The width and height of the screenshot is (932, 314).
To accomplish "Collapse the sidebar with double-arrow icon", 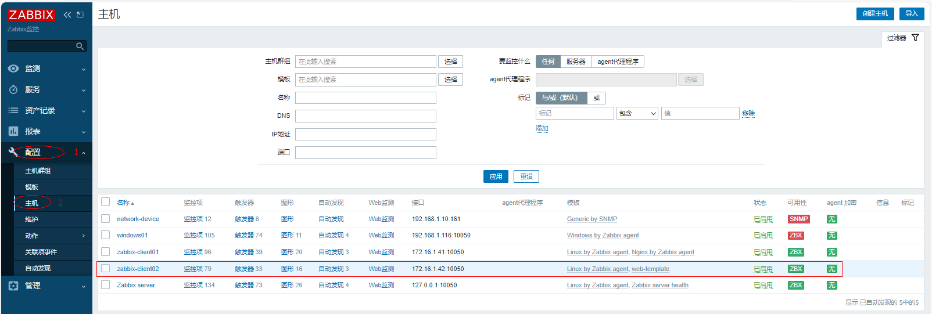I will (67, 15).
